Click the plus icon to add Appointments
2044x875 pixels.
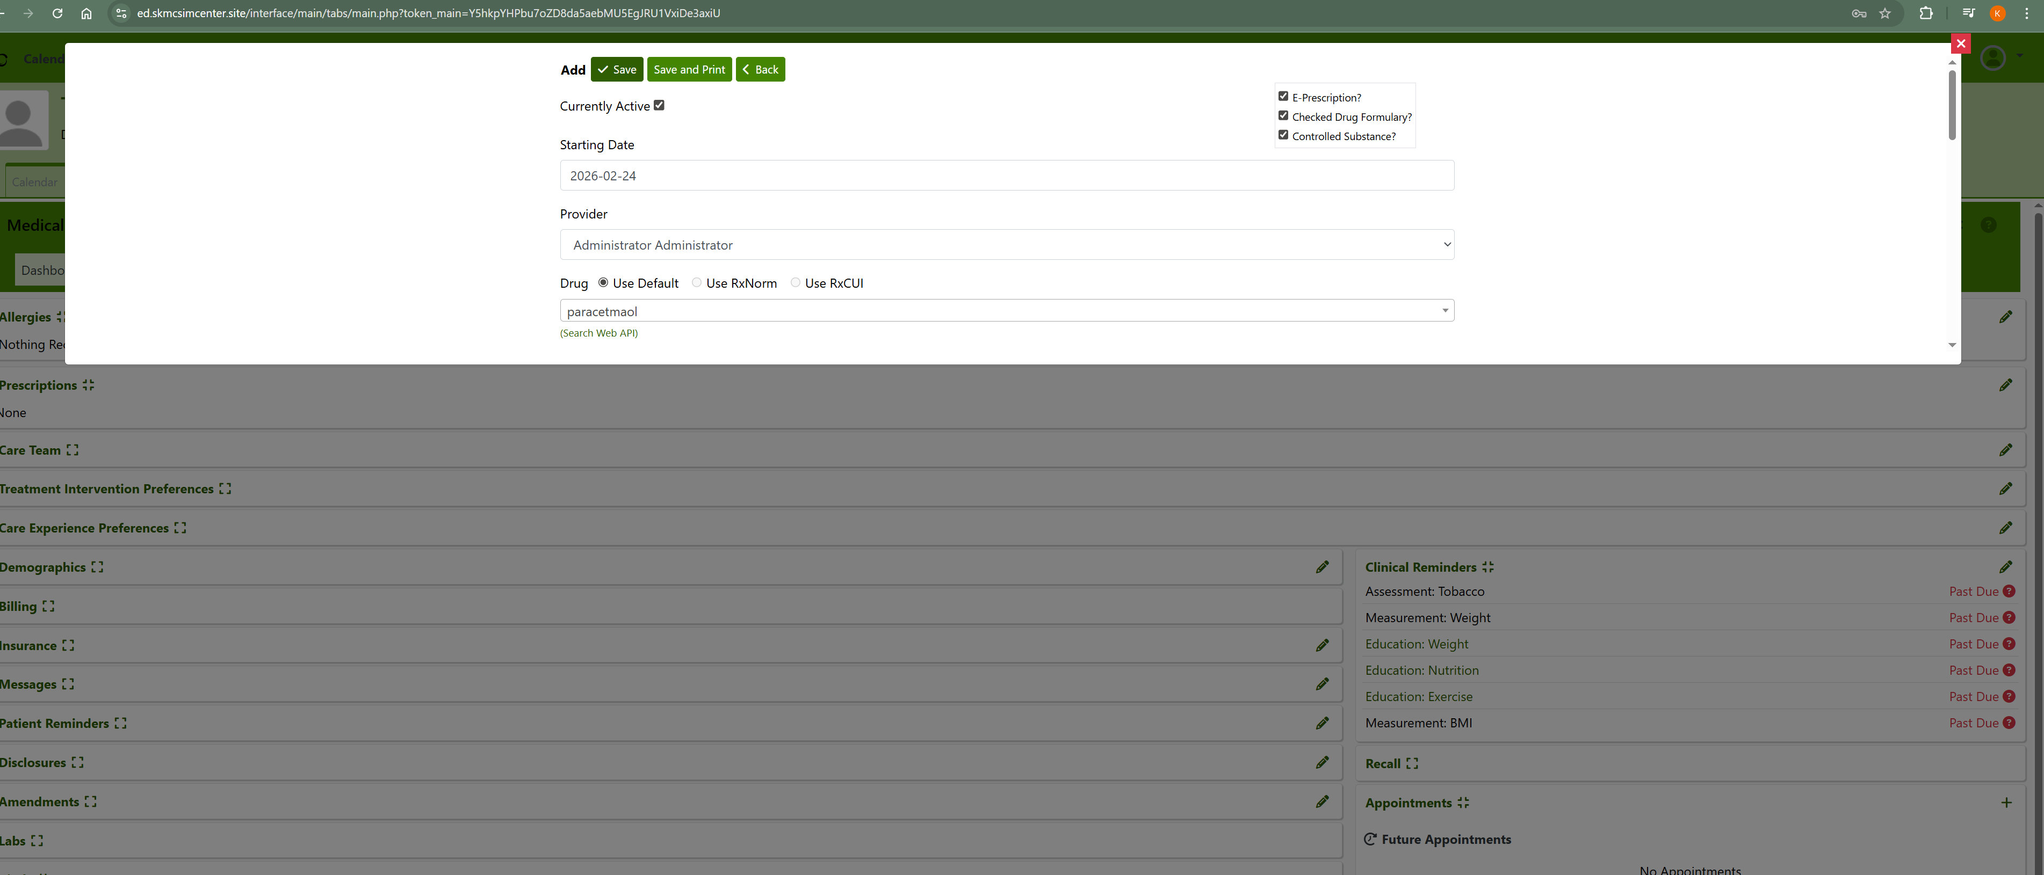pos(2006,802)
